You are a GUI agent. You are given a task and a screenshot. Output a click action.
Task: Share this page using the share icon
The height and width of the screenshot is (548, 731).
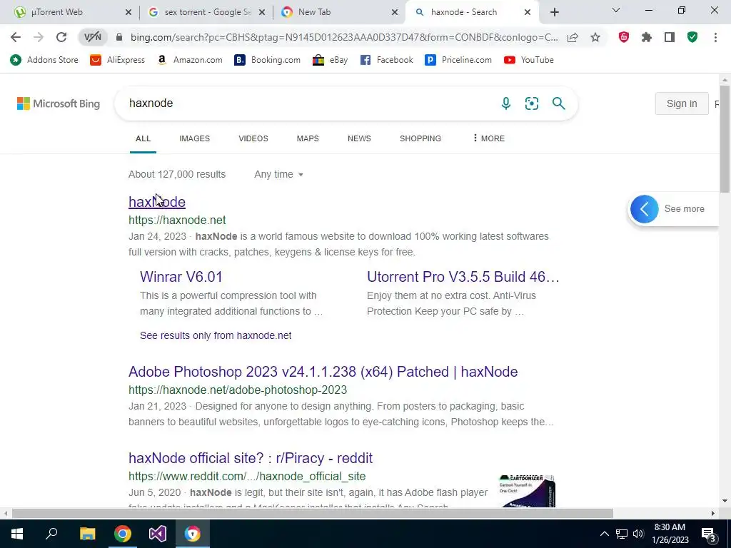573,37
